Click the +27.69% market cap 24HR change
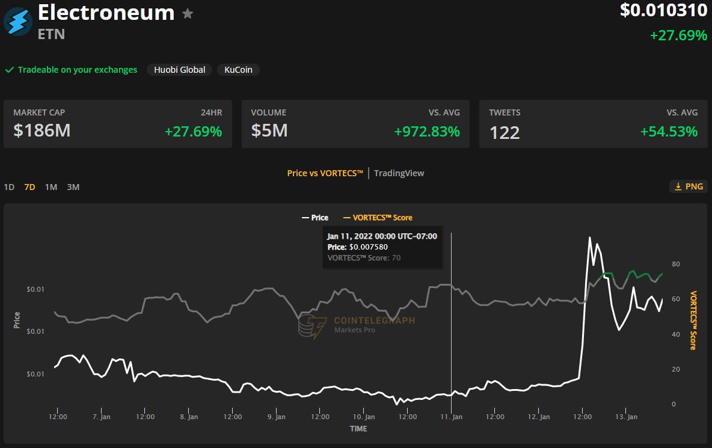Image resolution: width=712 pixels, height=448 pixels. click(193, 131)
